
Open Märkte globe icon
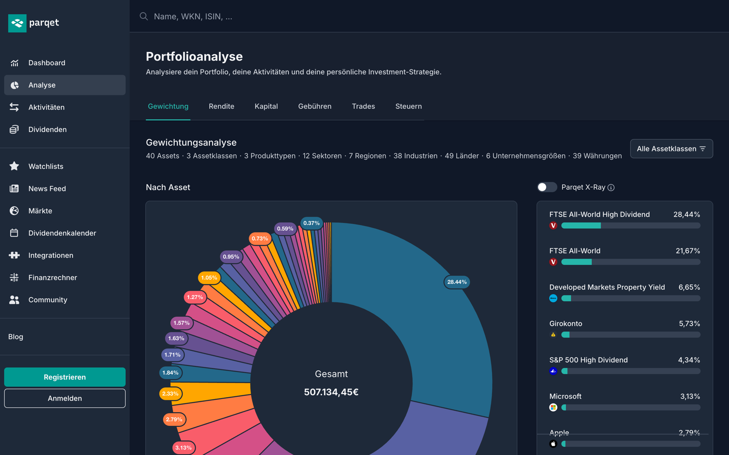(15, 211)
